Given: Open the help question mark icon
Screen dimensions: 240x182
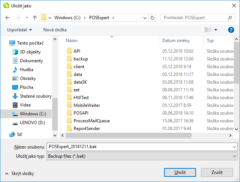Looking at the screenshot, I should click(231, 30).
